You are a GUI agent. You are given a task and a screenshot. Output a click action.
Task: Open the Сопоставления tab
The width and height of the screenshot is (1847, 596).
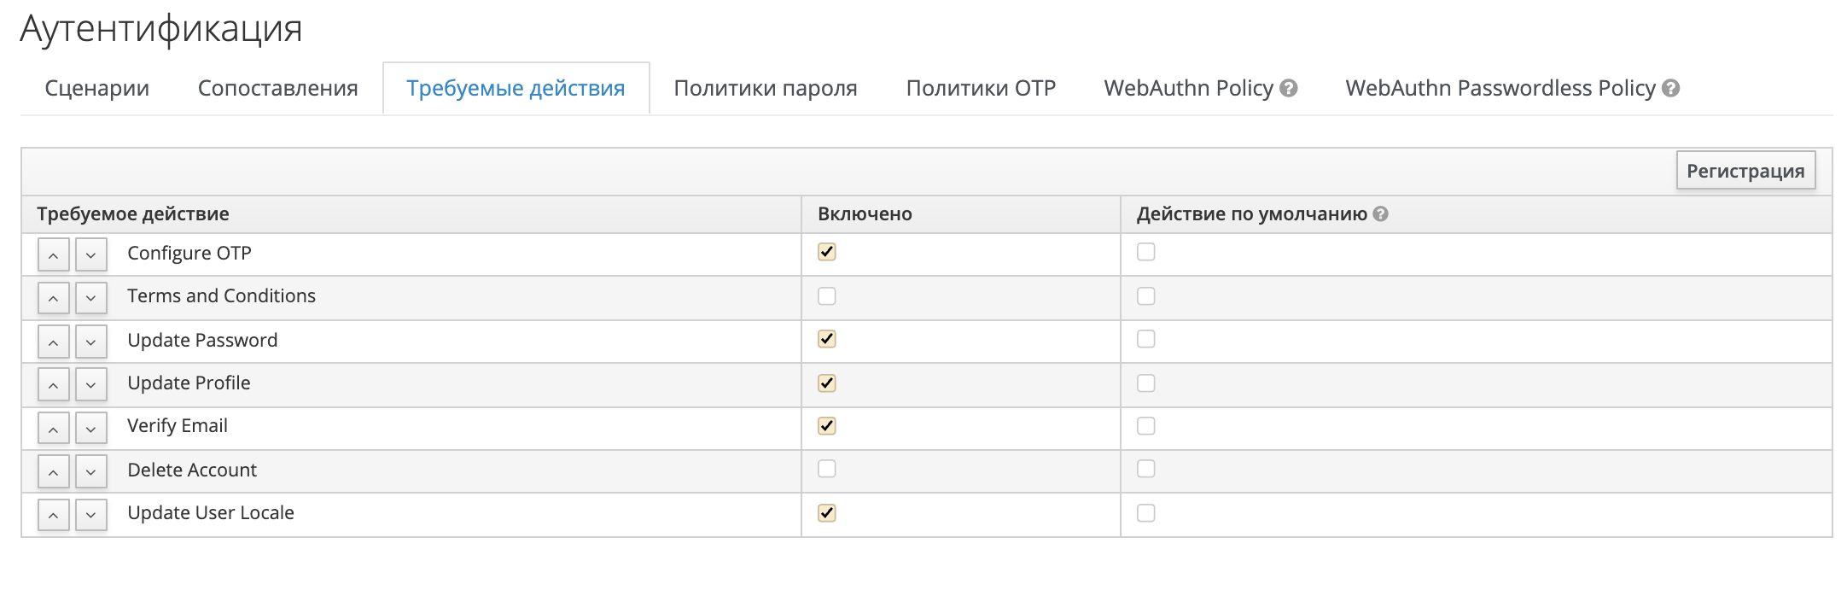tap(277, 88)
